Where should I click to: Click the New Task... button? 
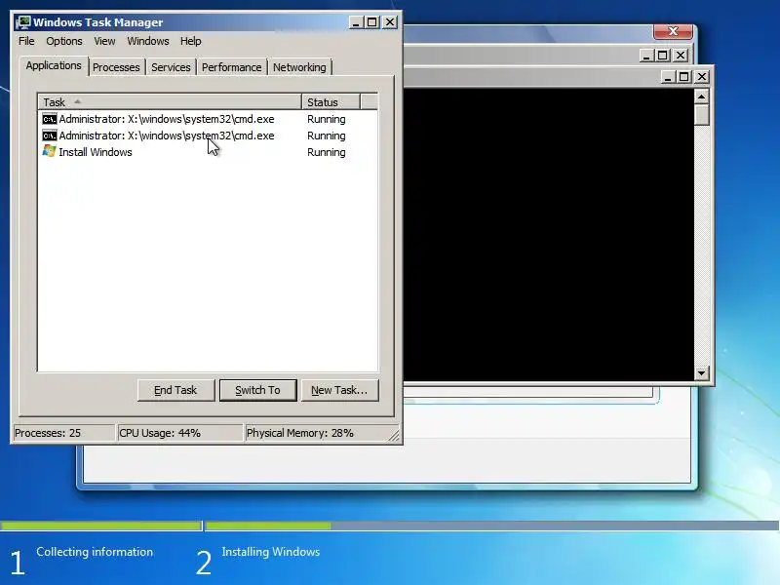point(339,390)
